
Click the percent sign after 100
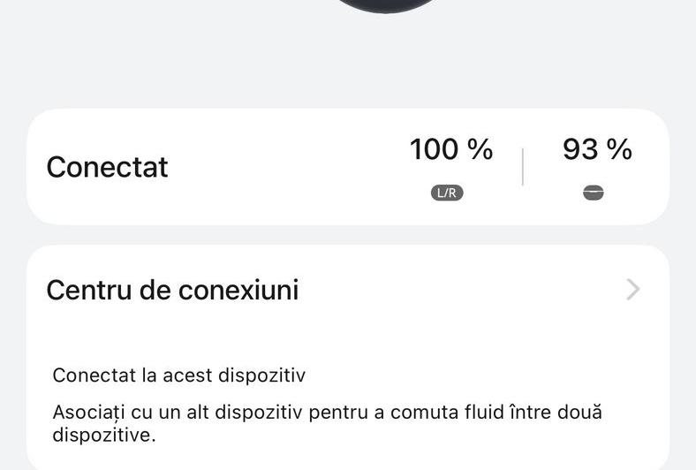[x=480, y=150]
